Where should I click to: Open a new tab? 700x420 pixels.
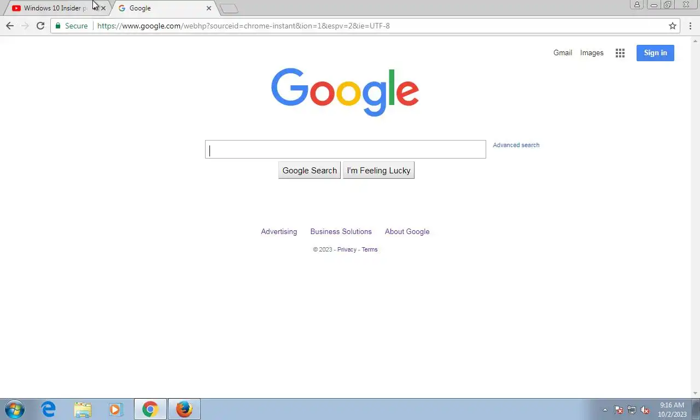tap(229, 8)
